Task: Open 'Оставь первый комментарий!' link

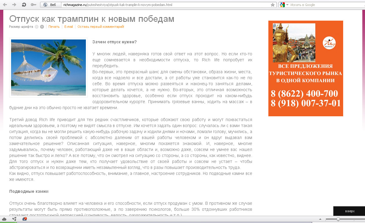Action: (101, 27)
